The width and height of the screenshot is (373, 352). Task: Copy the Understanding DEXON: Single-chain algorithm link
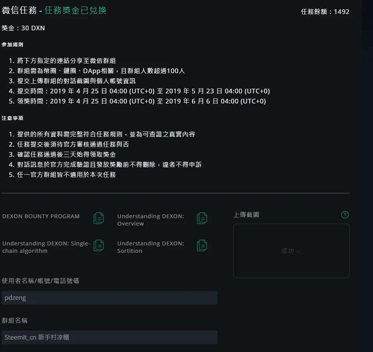click(99, 245)
